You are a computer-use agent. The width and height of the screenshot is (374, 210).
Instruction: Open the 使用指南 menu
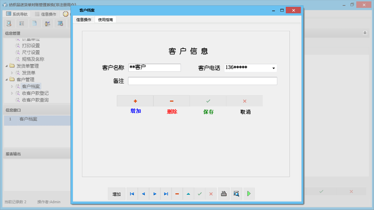tap(106, 20)
